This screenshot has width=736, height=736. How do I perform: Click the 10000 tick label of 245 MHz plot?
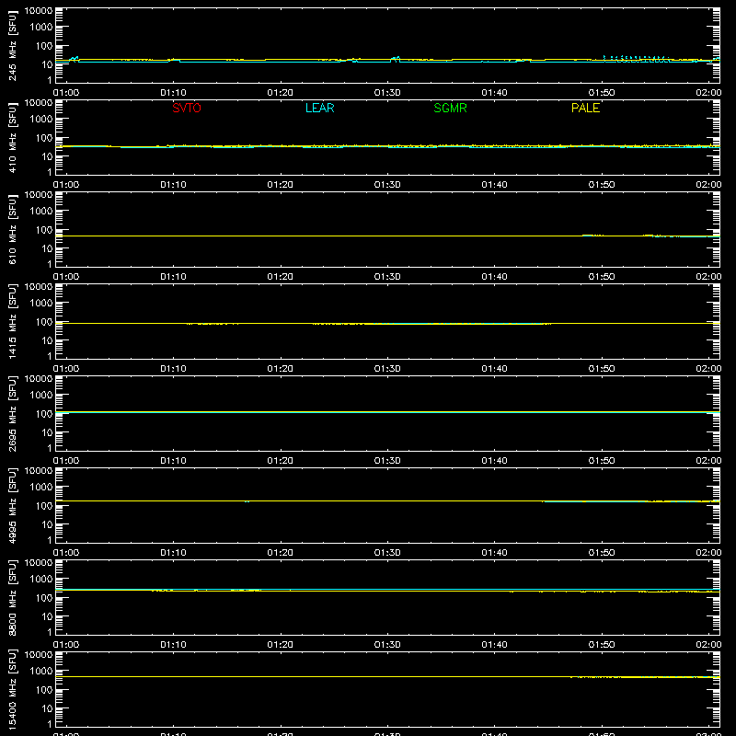pos(39,11)
